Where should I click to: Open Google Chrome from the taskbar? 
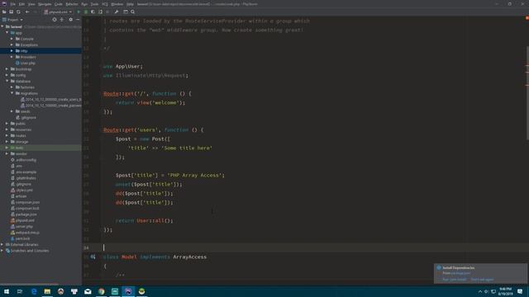(101, 291)
